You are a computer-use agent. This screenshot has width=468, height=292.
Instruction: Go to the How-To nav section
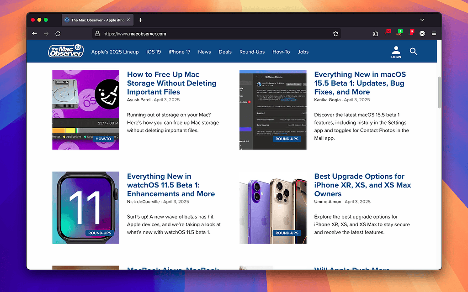click(281, 52)
